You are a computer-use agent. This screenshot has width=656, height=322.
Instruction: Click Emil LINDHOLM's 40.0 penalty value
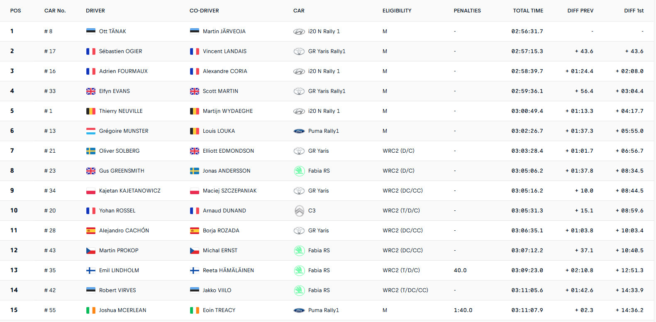point(460,271)
